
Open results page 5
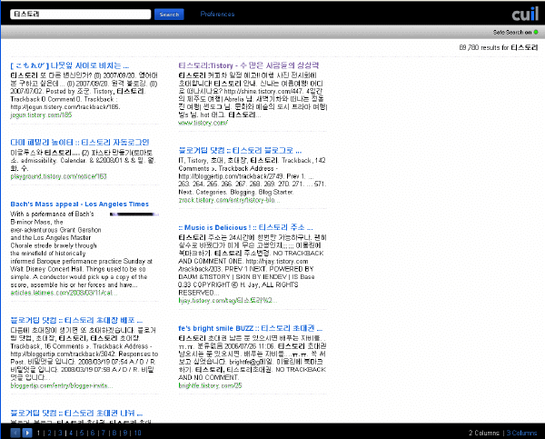[82, 433]
